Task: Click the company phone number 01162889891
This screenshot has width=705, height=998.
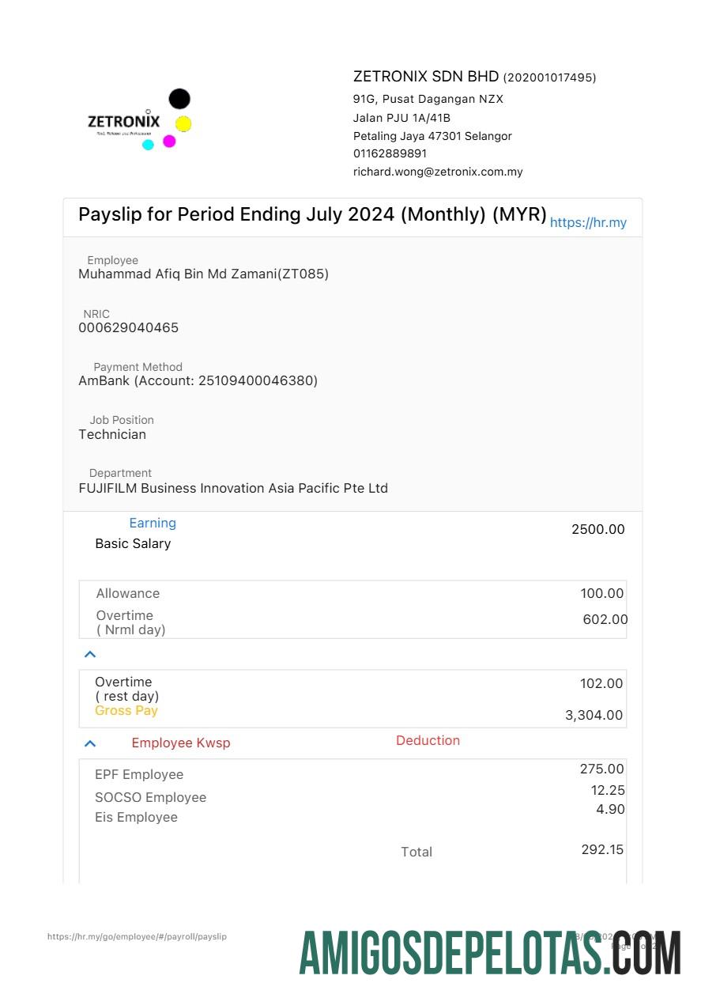Action: coord(390,153)
